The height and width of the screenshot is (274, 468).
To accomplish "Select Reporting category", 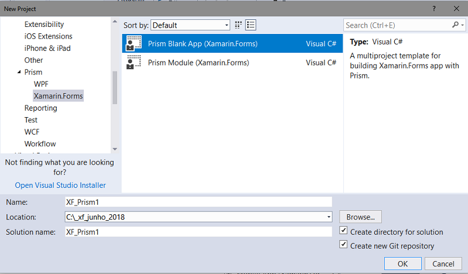I will click(x=40, y=108).
